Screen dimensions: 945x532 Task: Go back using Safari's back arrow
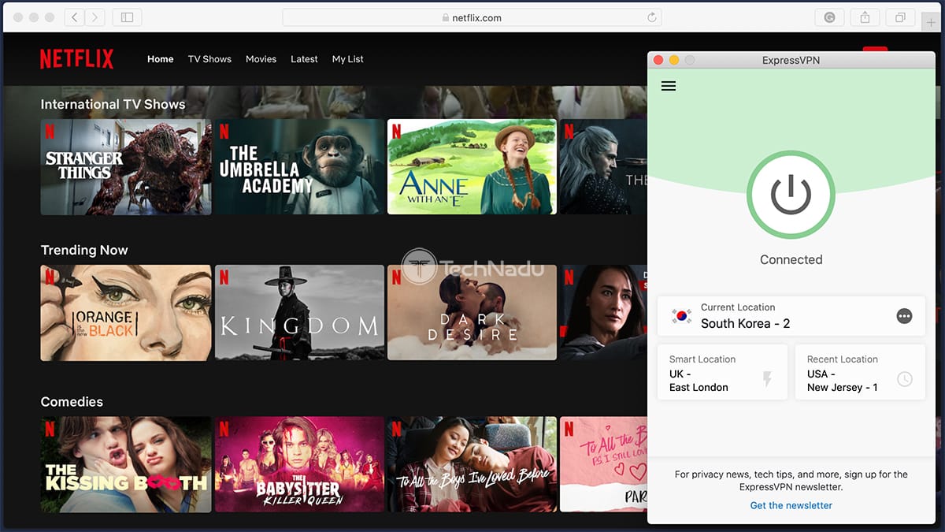(75, 17)
